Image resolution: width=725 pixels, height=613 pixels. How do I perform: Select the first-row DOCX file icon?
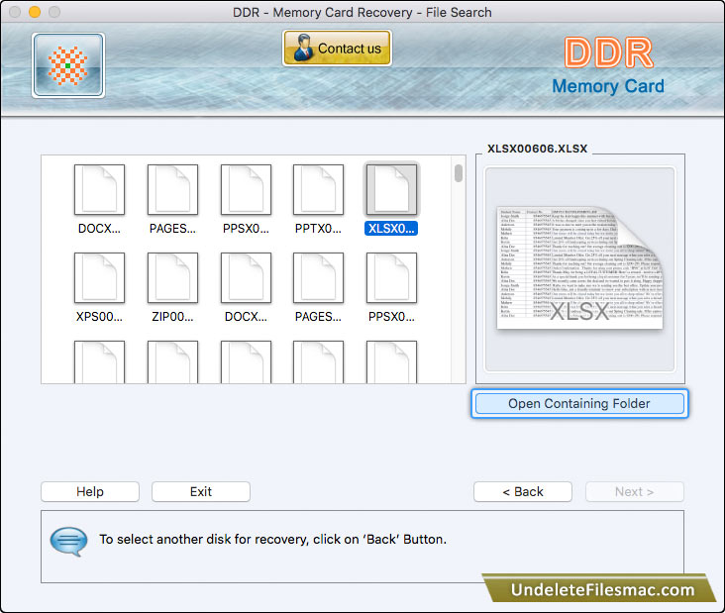99,189
